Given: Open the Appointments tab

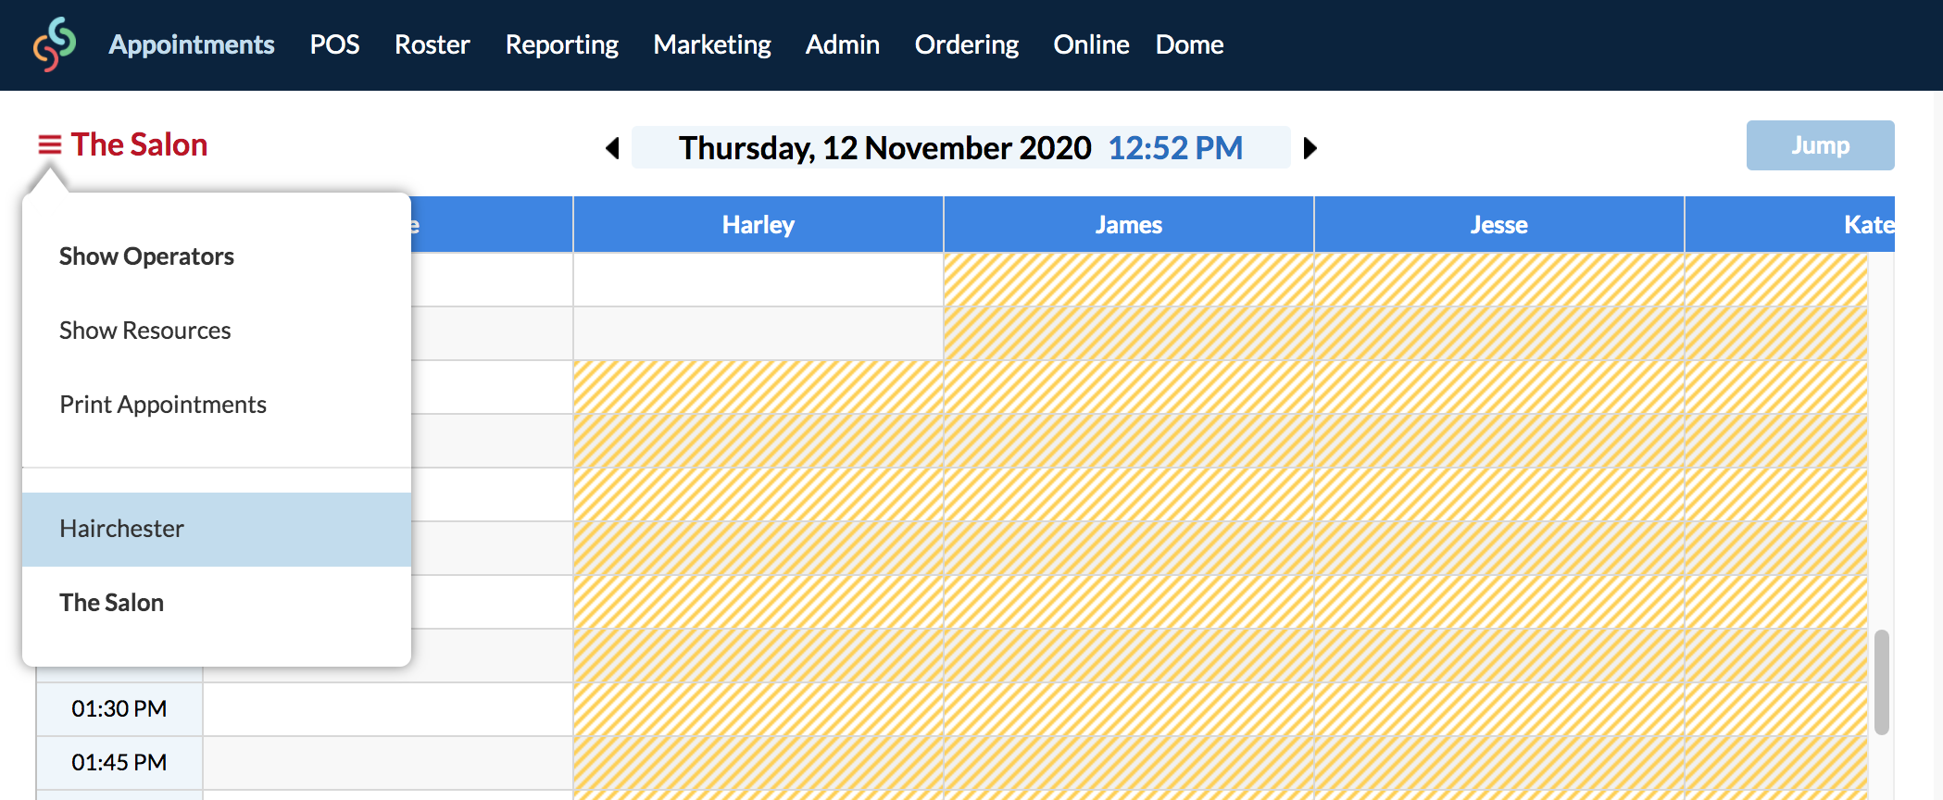Looking at the screenshot, I should click(192, 44).
